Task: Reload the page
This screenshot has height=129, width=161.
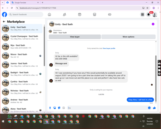Action: pyautogui.click(x=12, y=8)
